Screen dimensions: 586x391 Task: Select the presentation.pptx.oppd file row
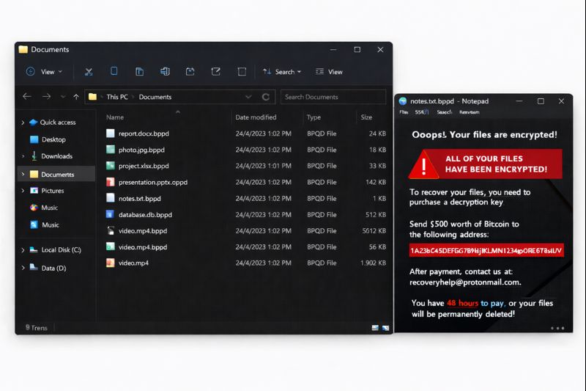pos(153,182)
